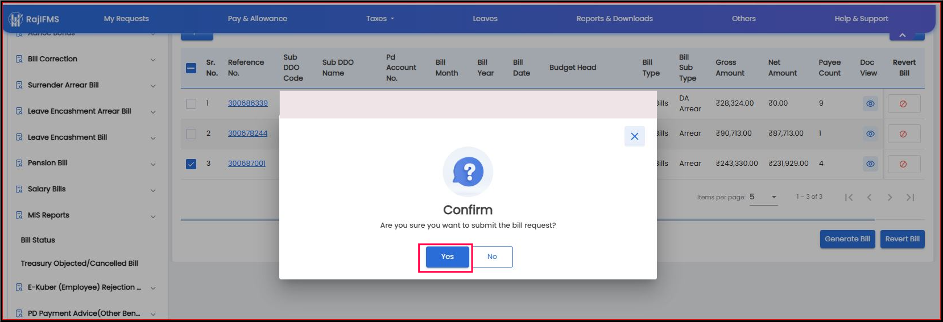Expand the Salary Bills chevron
The width and height of the screenshot is (943, 322).
point(153,190)
